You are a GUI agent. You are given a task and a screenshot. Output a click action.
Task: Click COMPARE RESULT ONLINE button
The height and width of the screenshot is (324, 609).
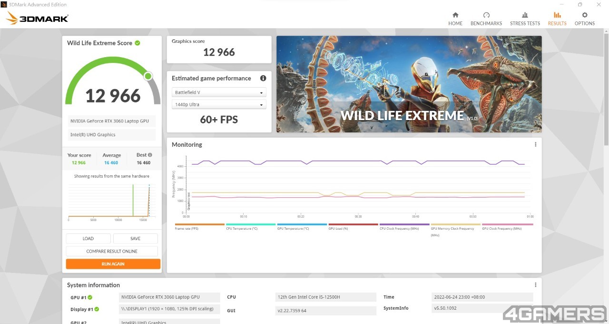click(112, 251)
